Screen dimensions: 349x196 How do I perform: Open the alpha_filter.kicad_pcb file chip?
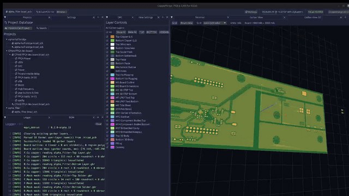[x=19, y=11]
